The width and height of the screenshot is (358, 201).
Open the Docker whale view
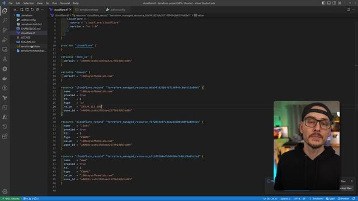(x=5, y=78)
